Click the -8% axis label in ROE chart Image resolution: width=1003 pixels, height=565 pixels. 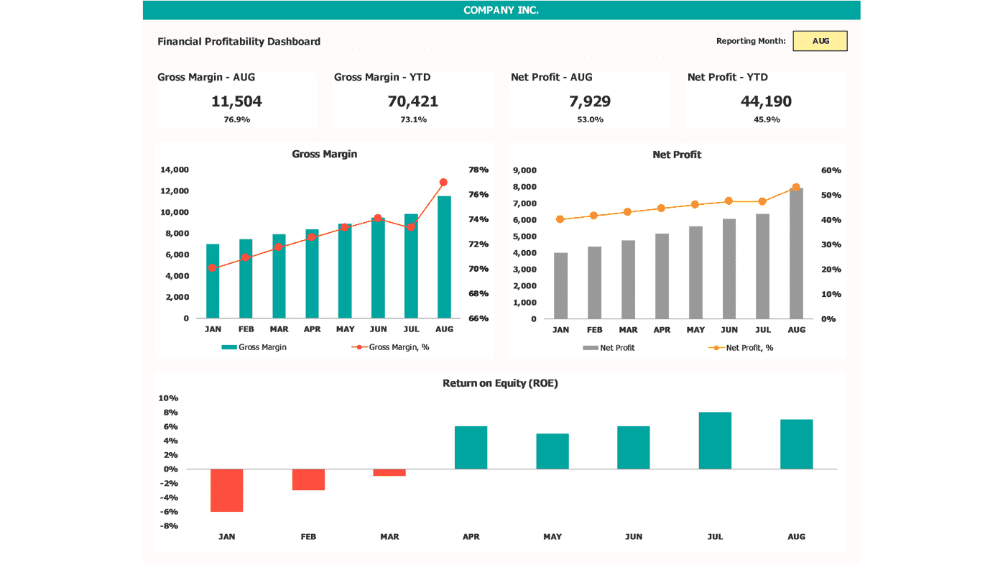[x=168, y=526]
